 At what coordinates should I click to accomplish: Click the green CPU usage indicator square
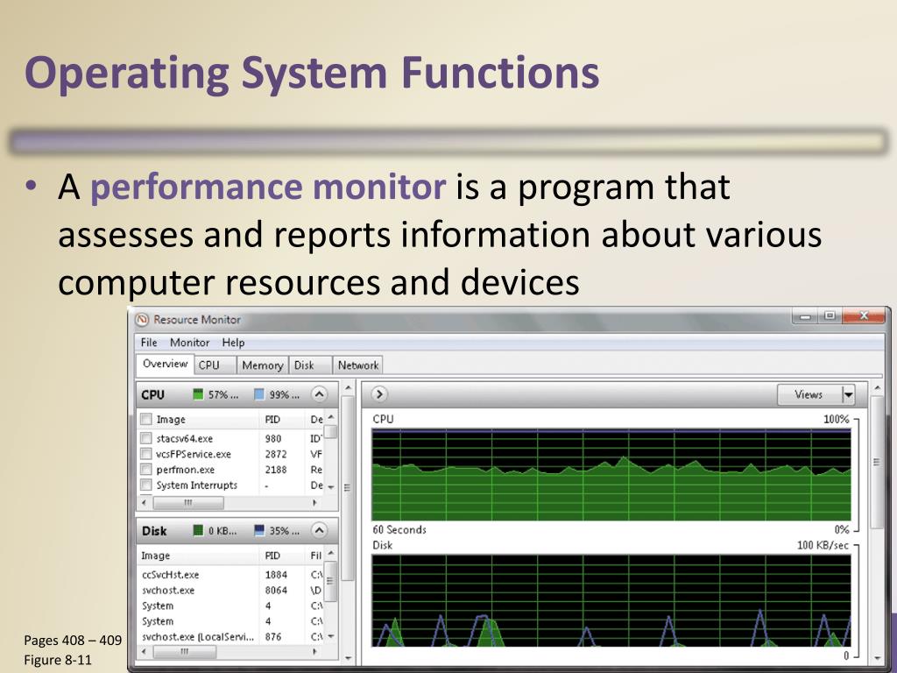199,394
